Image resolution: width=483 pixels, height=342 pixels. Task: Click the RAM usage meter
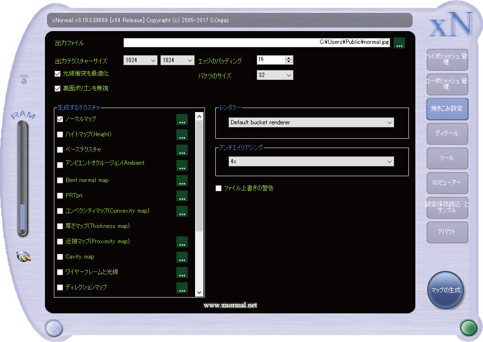(x=23, y=179)
